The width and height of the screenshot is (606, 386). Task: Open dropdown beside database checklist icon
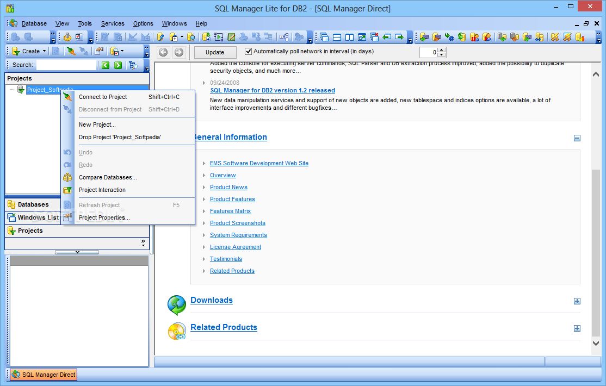[122, 51]
